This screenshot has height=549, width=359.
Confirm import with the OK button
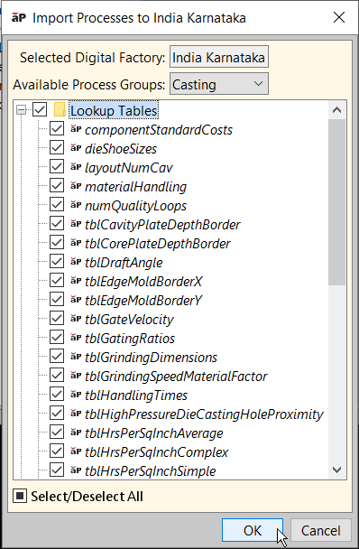coord(253,530)
